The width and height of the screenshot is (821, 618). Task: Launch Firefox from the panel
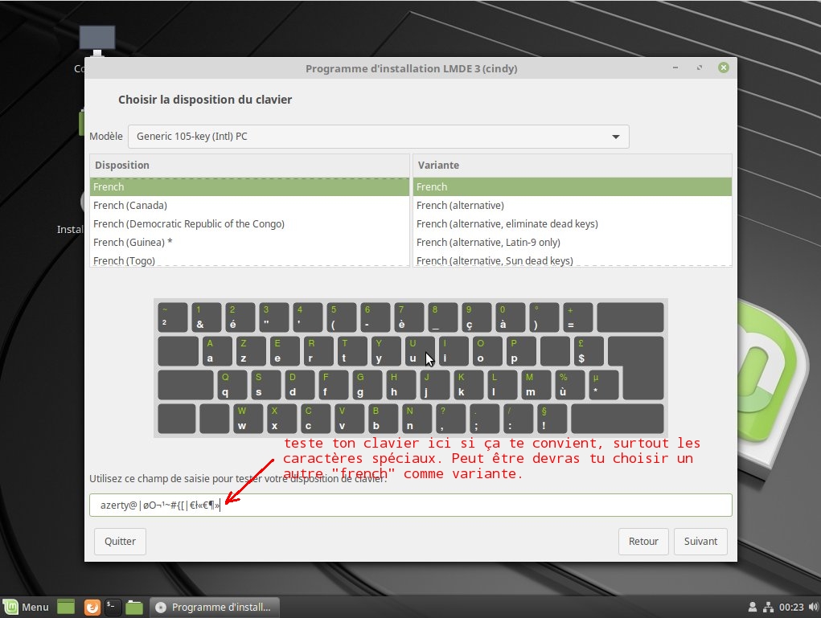pyautogui.click(x=92, y=607)
